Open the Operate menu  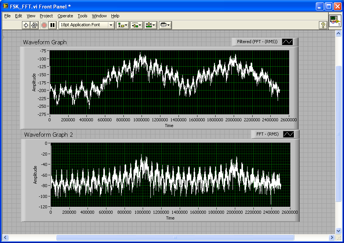coord(65,16)
